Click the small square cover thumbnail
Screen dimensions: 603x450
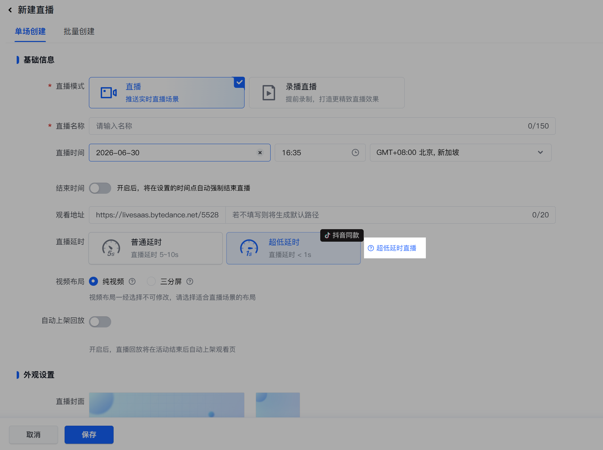[x=278, y=405]
